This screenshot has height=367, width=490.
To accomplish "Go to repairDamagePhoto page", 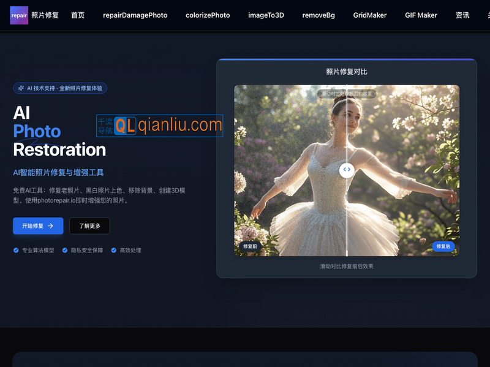I will [x=135, y=15].
